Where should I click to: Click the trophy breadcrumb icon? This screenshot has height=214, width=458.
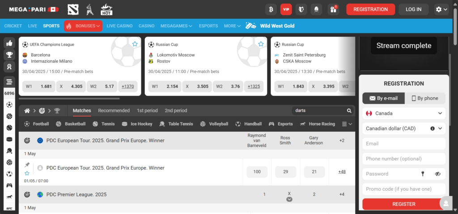[57, 111]
